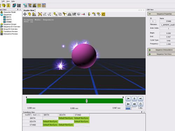This screenshot has width=175, height=131.
Task: Click the timeline start marker diamond
Action: [x=27, y=97]
